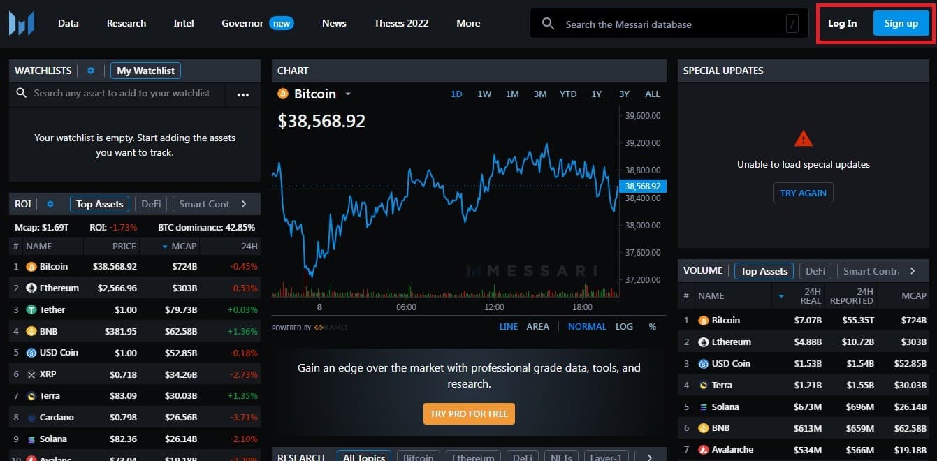Set chart range to 3M
Viewport: 937px width, 461px height.
point(540,94)
